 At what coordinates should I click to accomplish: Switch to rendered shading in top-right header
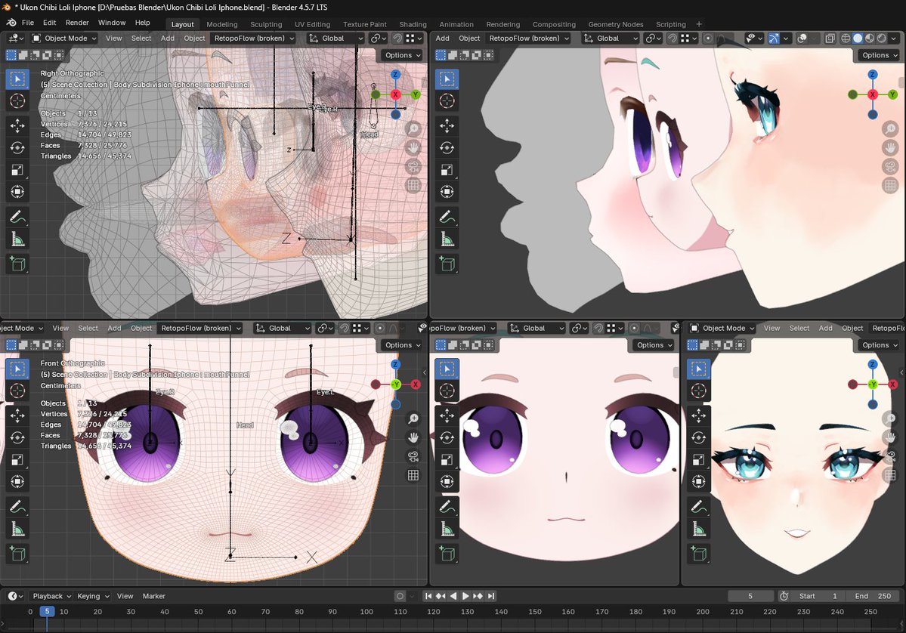tap(882, 38)
